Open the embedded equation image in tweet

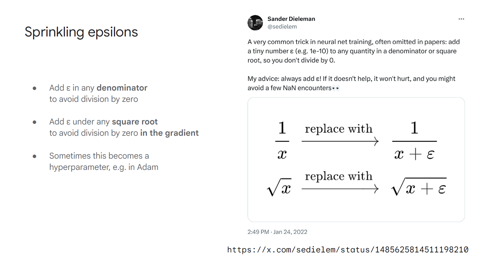356,160
